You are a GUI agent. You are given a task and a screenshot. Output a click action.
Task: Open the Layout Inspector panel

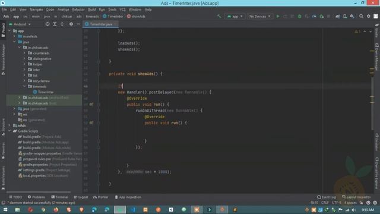pos(356,197)
